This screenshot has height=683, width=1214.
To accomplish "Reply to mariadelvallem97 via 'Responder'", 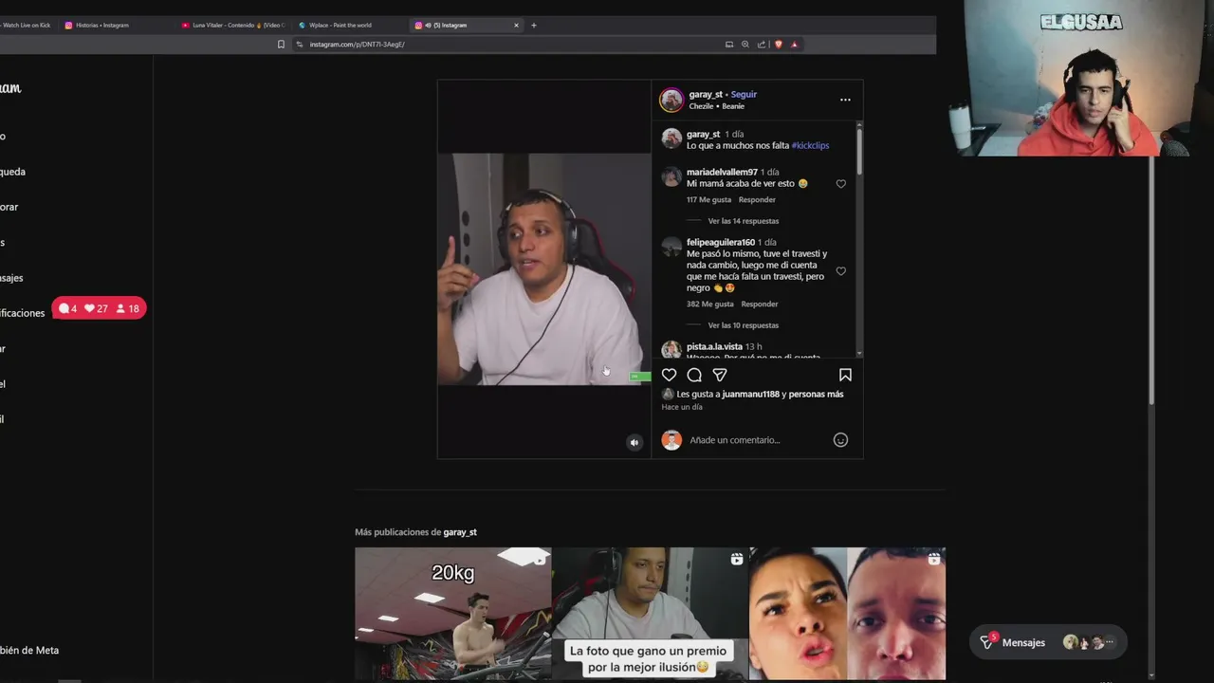I will (x=757, y=200).
